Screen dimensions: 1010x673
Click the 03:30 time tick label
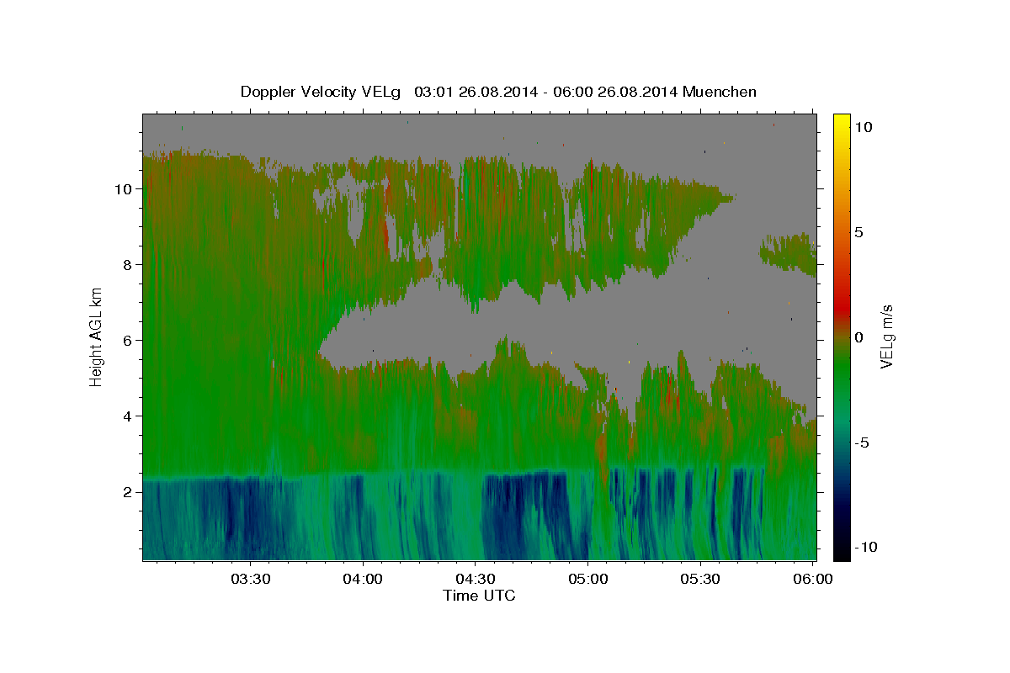point(250,580)
